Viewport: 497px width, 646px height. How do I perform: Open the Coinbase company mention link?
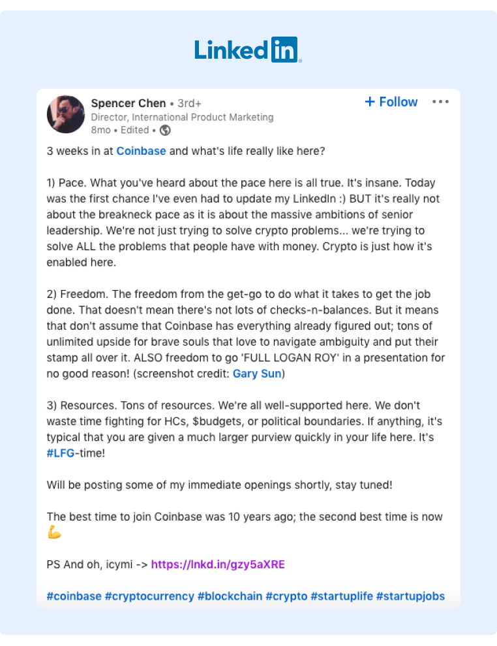141,151
